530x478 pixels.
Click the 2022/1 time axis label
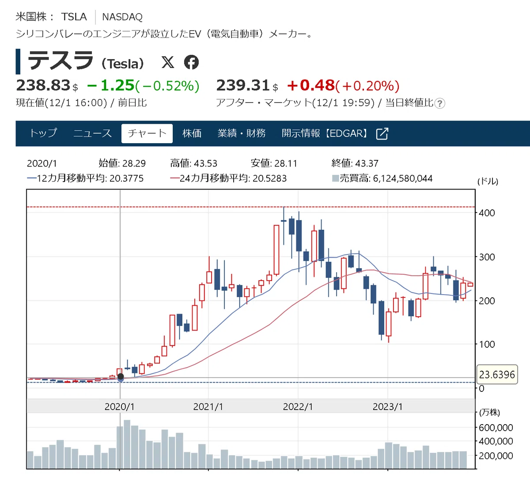tap(298, 407)
